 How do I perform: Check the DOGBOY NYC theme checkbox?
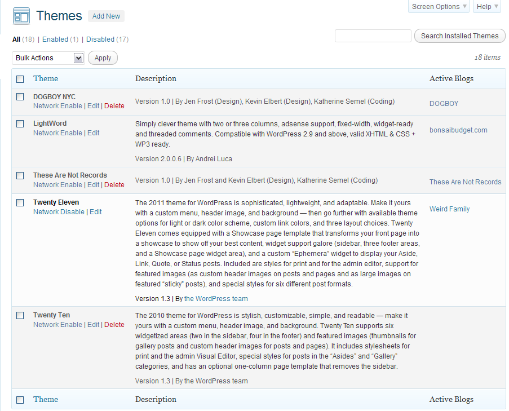pyautogui.click(x=20, y=97)
